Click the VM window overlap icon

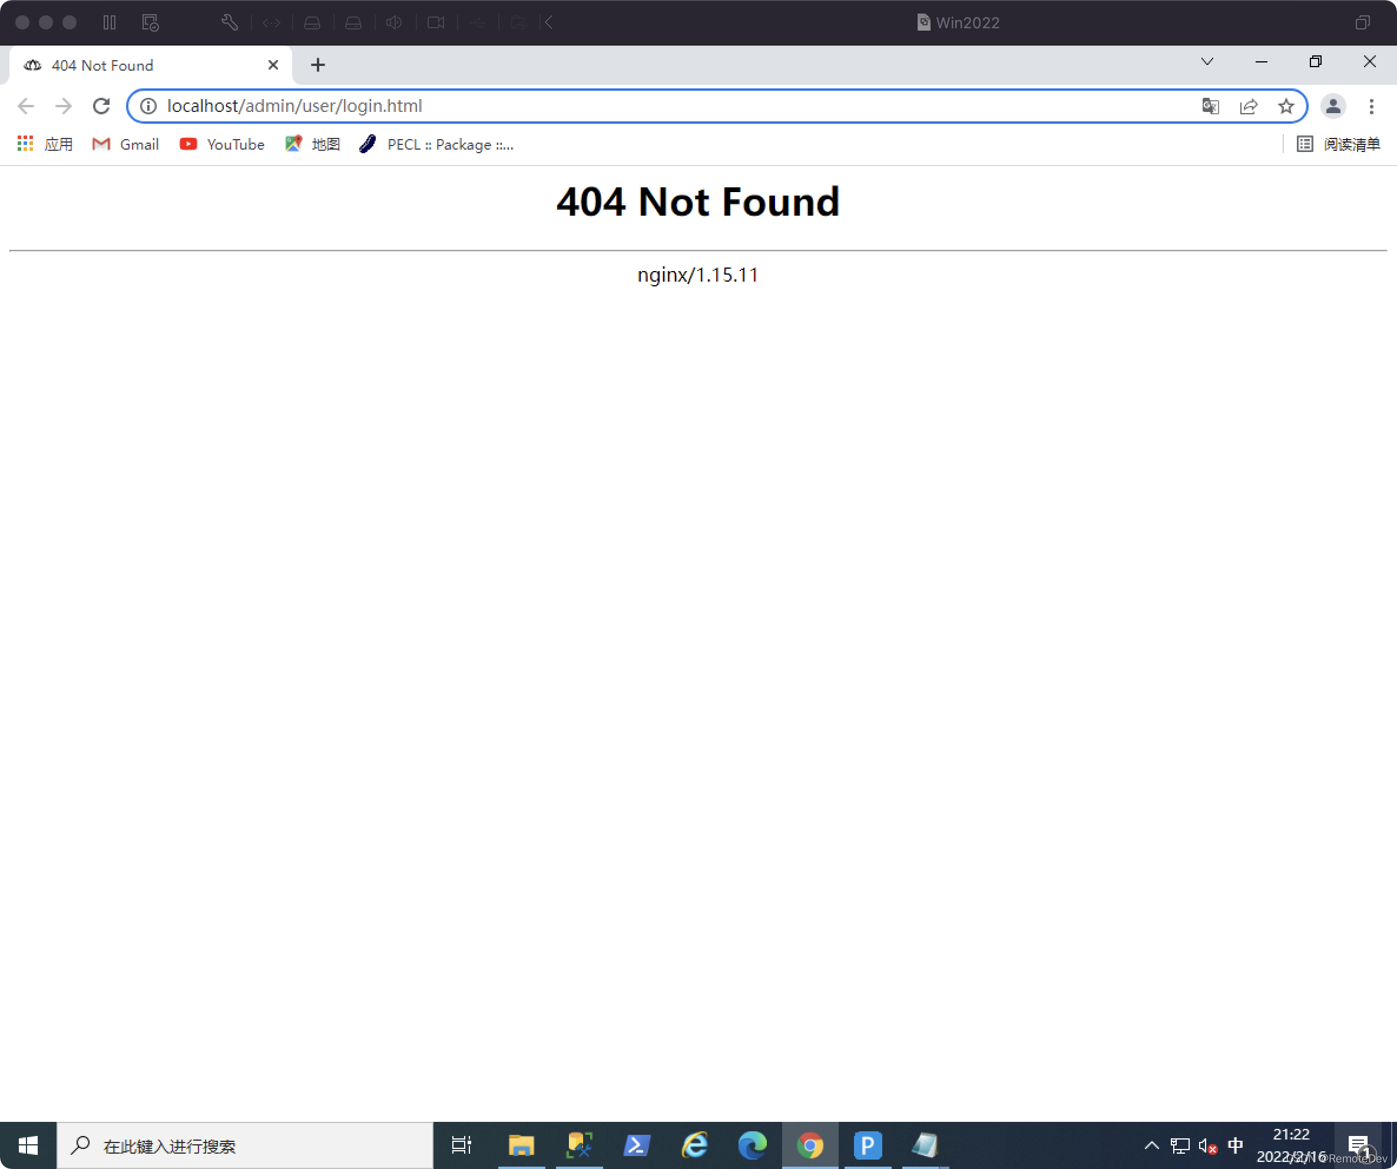(1362, 22)
